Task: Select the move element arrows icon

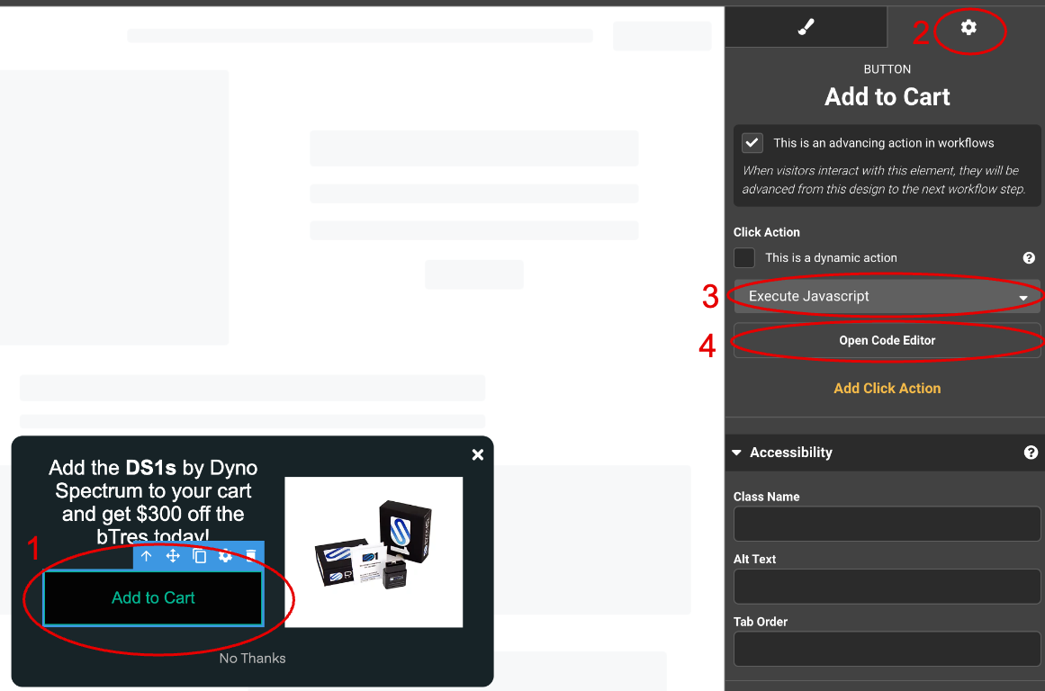Action: pyautogui.click(x=172, y=556)
